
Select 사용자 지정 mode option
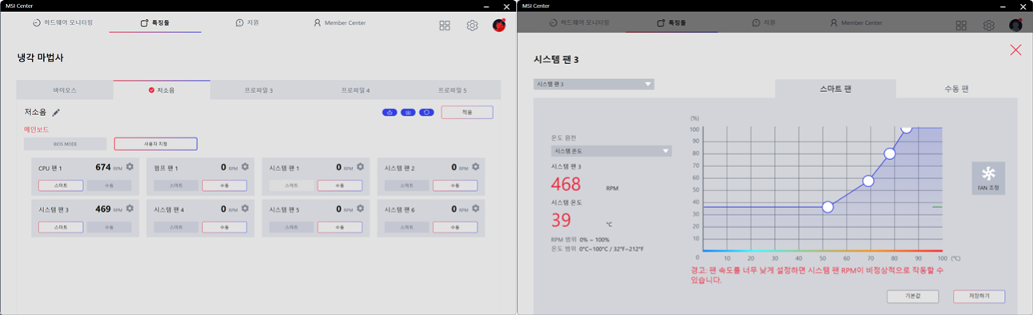click(156, 144)
